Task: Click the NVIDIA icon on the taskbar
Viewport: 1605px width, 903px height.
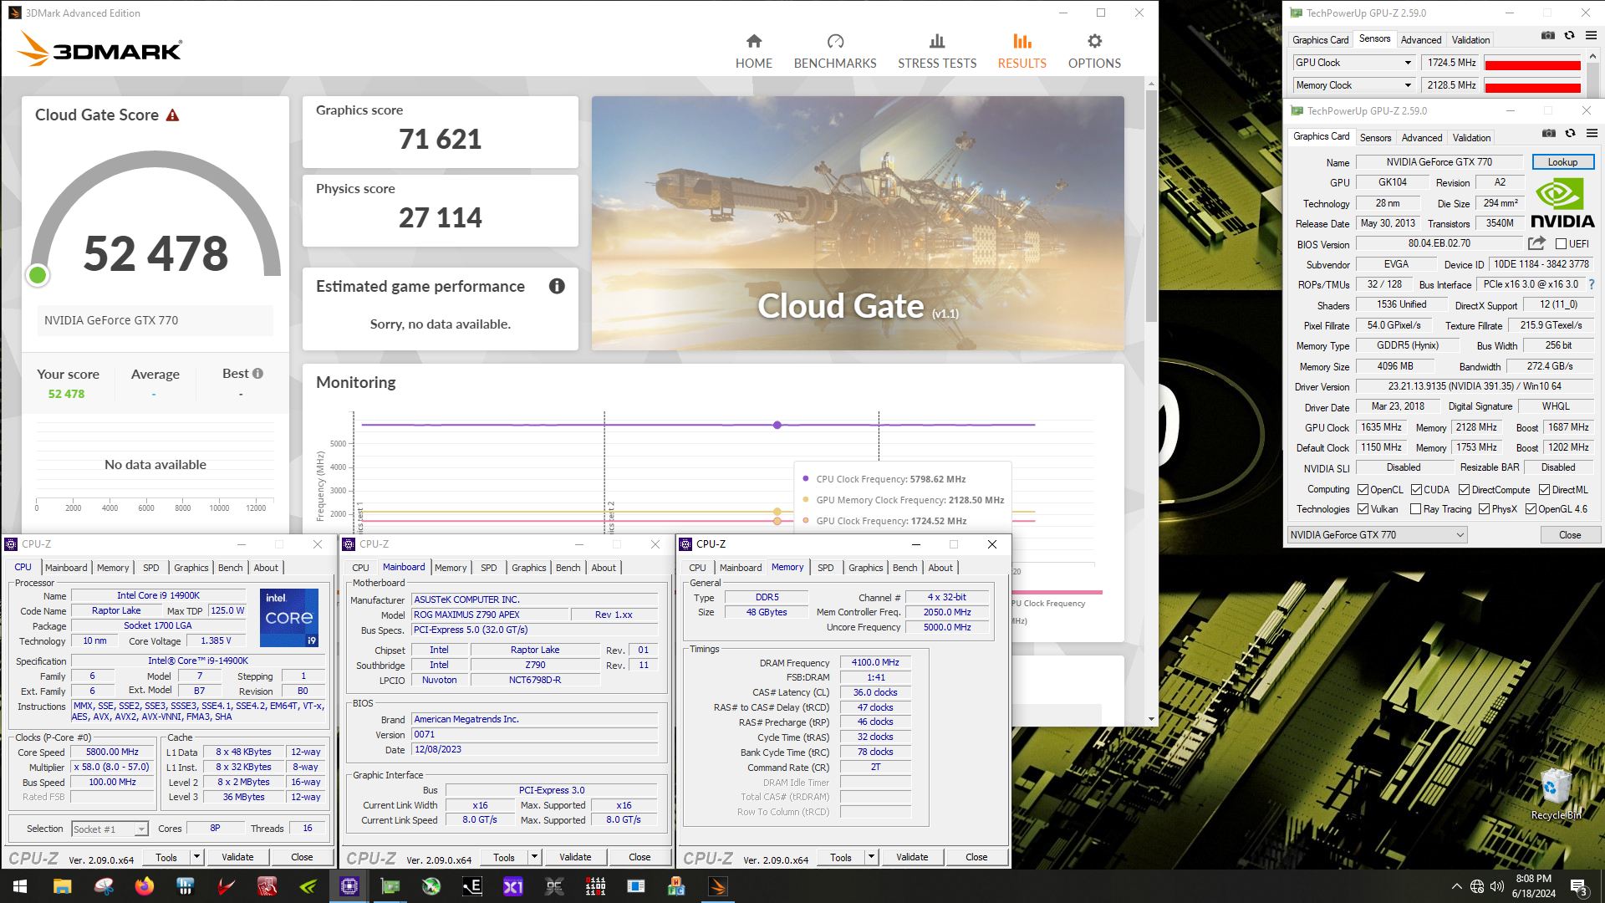Action: coord(308,886)
